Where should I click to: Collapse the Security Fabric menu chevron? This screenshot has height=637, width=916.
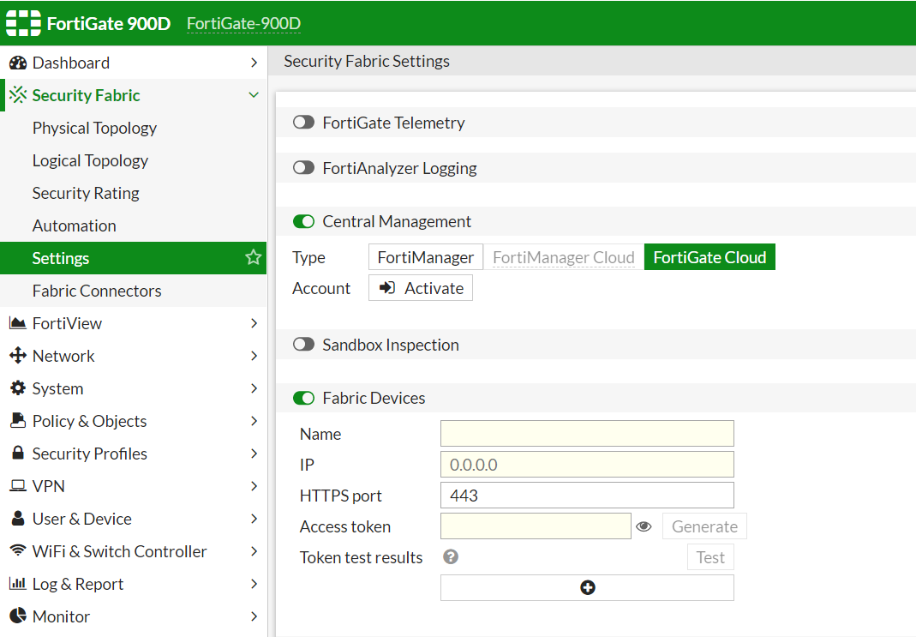pos(254,95)
